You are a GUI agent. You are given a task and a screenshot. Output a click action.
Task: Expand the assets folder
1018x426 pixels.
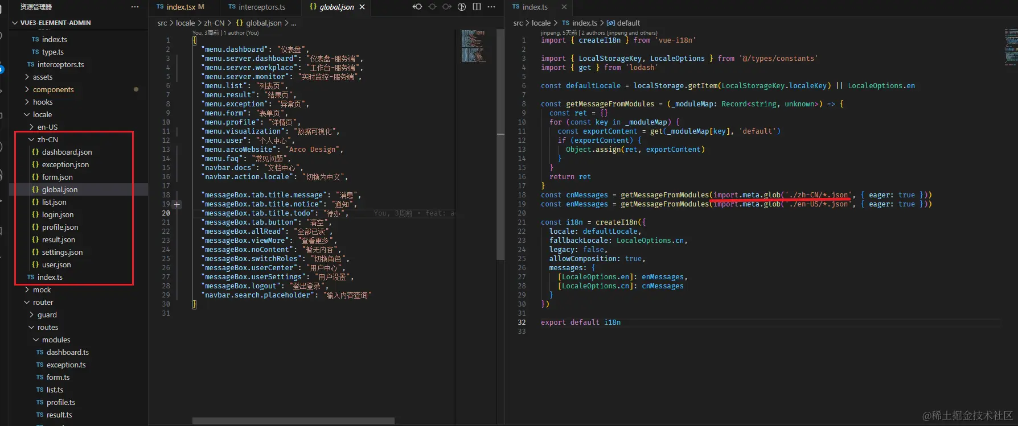[x=27, y=77]
